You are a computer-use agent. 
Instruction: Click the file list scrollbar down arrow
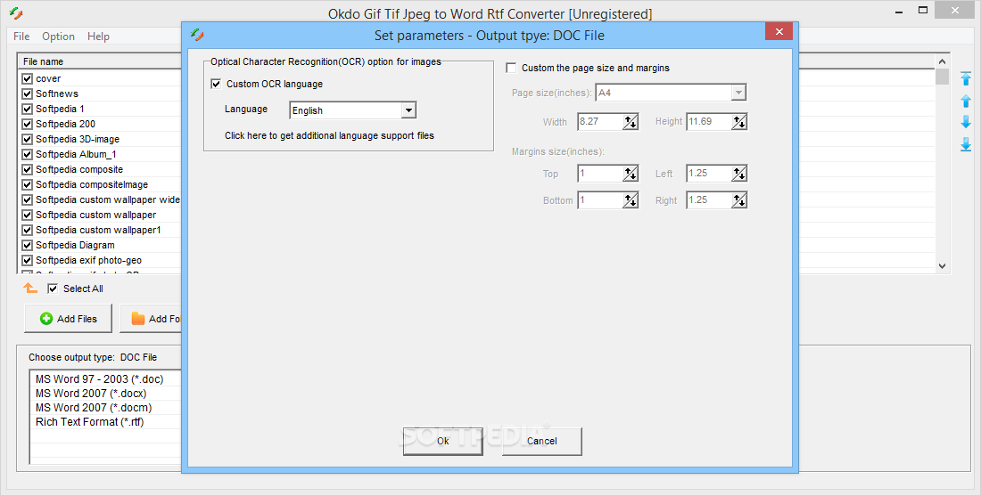point(943,266)
